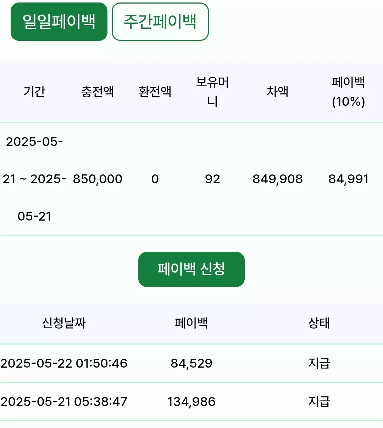Select the 84,991 payback amount
Viewport: 383px width, 428px height.
click(x=349, y=179)
